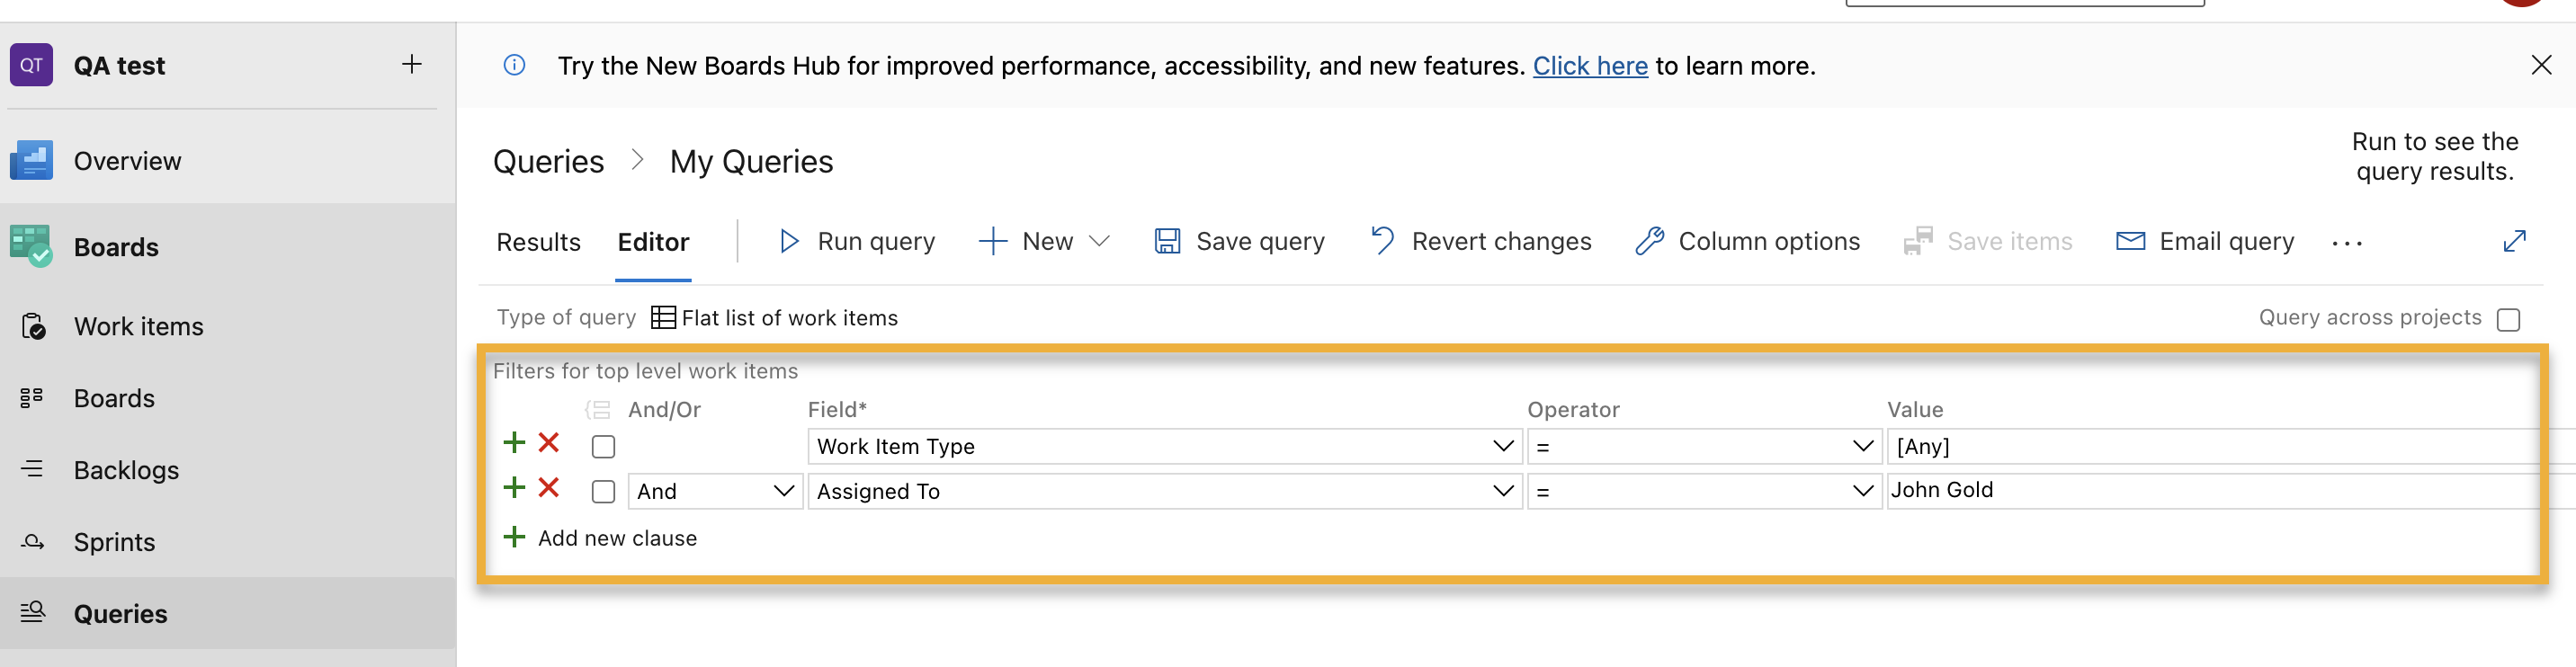The height and width of the screenshot is (667, 2576).
Task: Follow the Click here link
Action: pos(1589,66)
